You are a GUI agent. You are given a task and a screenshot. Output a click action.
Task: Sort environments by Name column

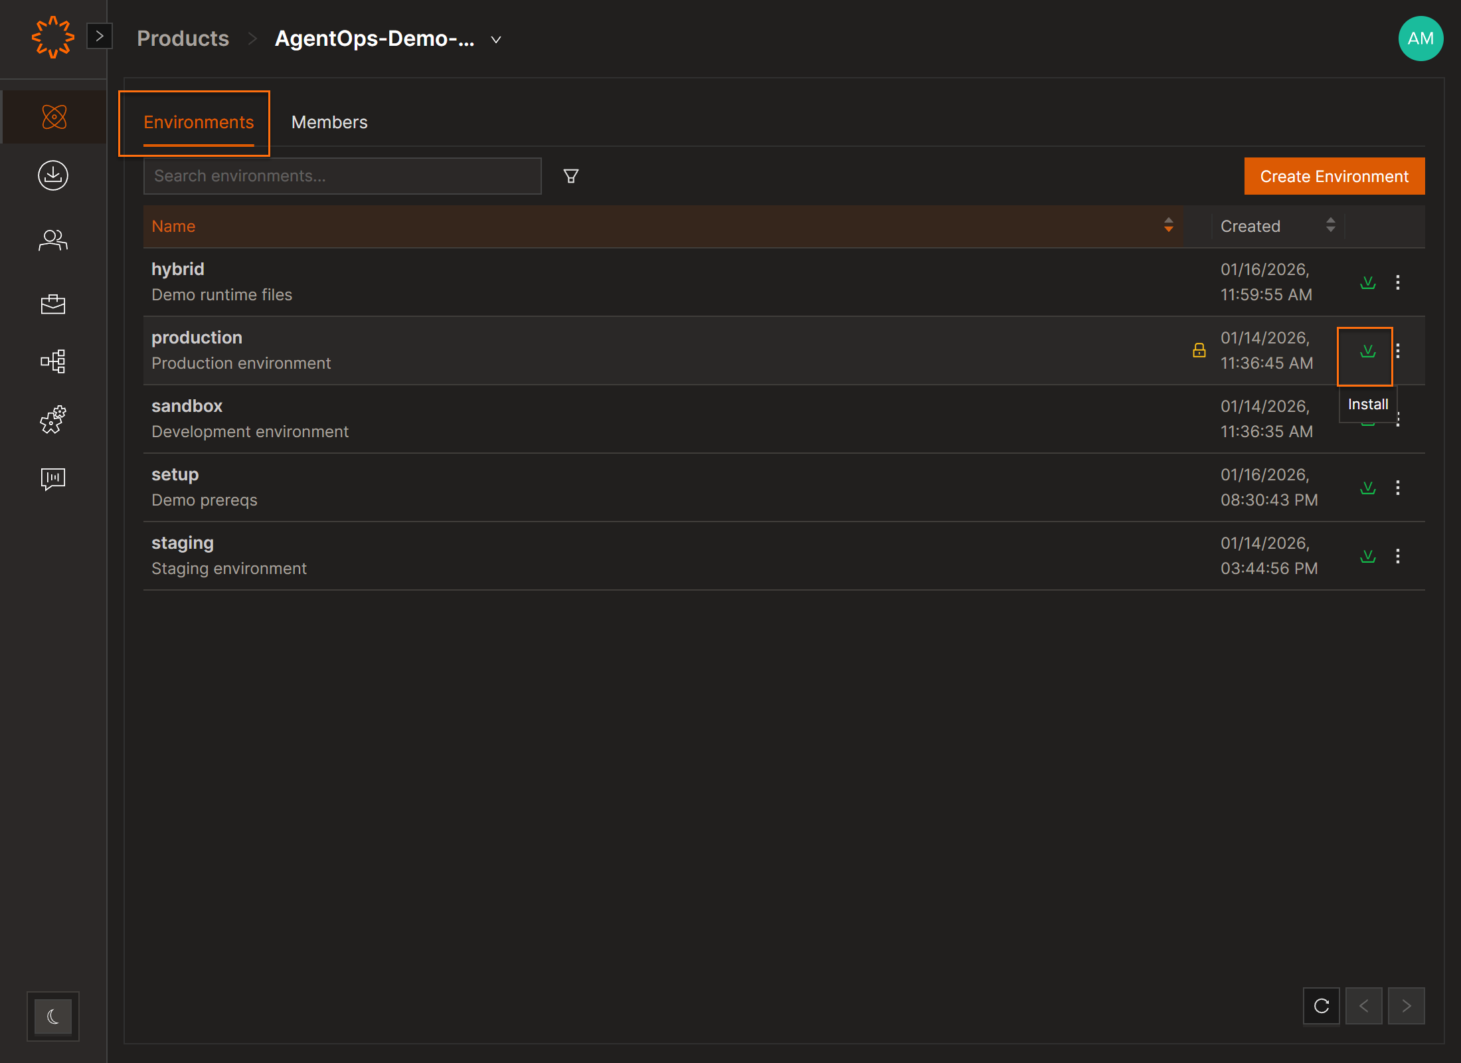click(x=1168, y=226)
